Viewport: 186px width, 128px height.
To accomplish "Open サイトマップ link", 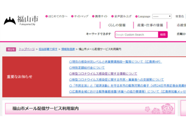I will coord(80,16).
